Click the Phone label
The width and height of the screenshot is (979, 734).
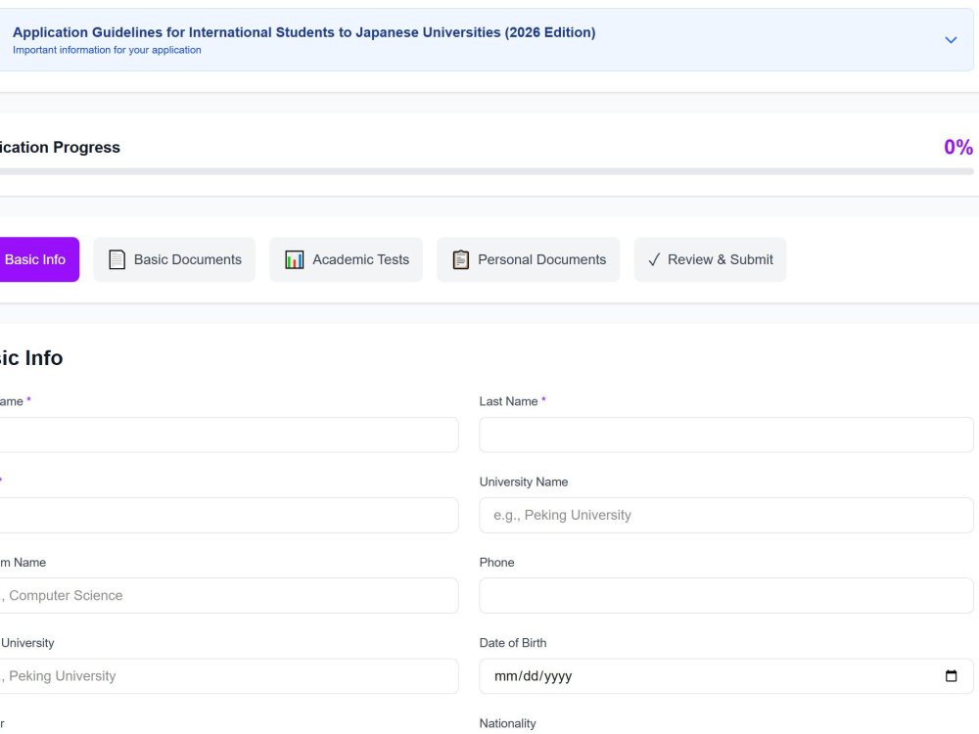[497, 563]
